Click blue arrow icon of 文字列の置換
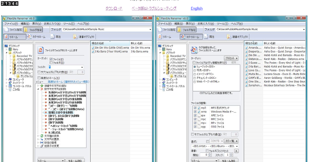 pyautogui.click(x=42, y=139)
